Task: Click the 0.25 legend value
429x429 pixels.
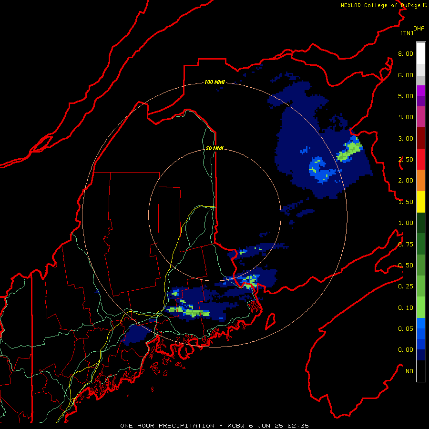Action: tap(406, 286)
